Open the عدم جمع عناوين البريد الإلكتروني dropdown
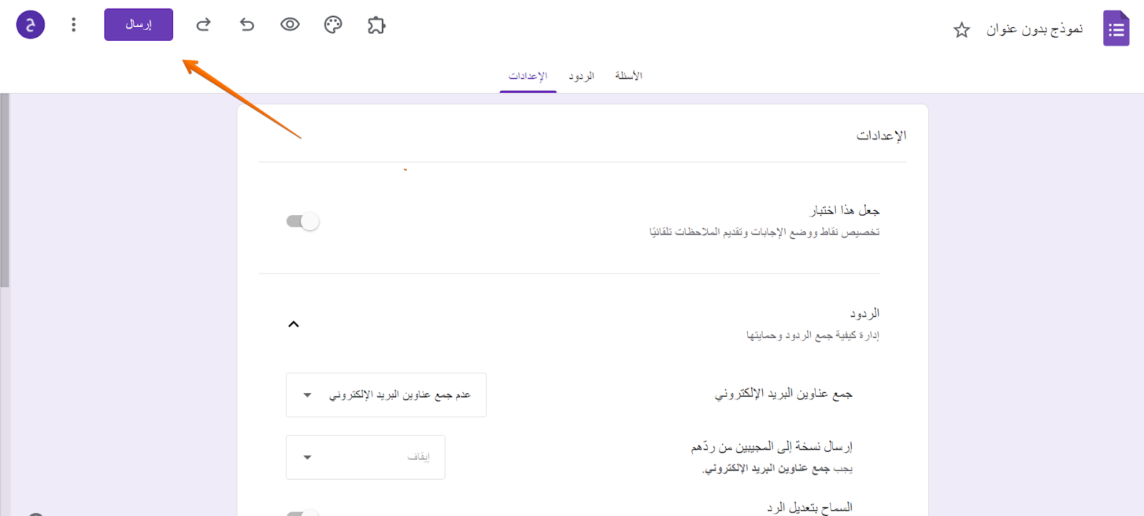Viewport: 1144px width, 516px height. (386, 395)
